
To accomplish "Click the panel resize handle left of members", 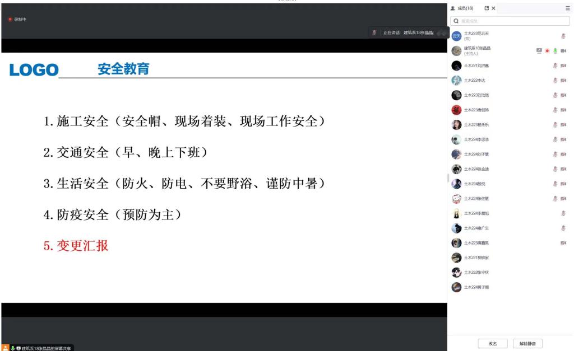I will [x=448, y=178].
